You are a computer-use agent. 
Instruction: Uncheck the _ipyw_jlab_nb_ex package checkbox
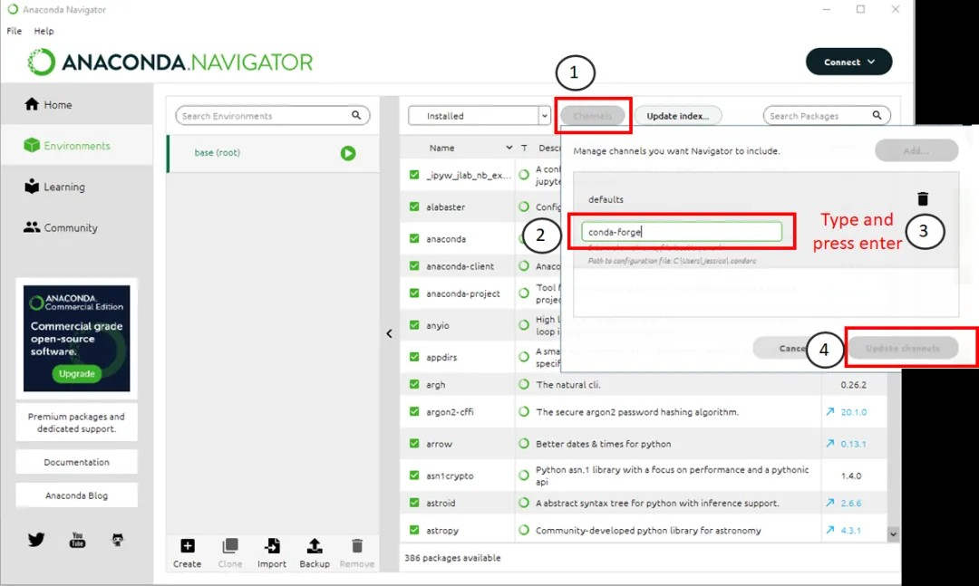click(414, 175)
